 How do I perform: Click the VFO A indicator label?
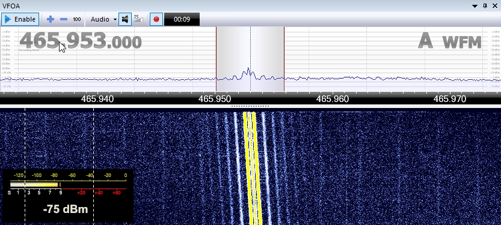(x=426, y=41)
